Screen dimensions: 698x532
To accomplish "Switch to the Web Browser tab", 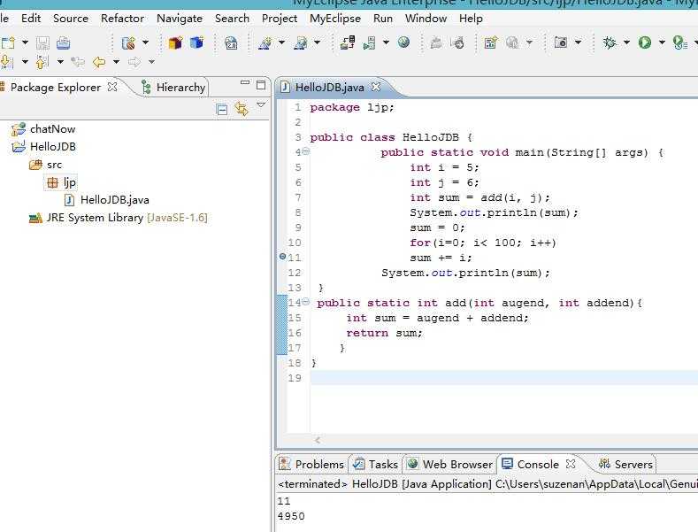I will click(x=450, y=464).
